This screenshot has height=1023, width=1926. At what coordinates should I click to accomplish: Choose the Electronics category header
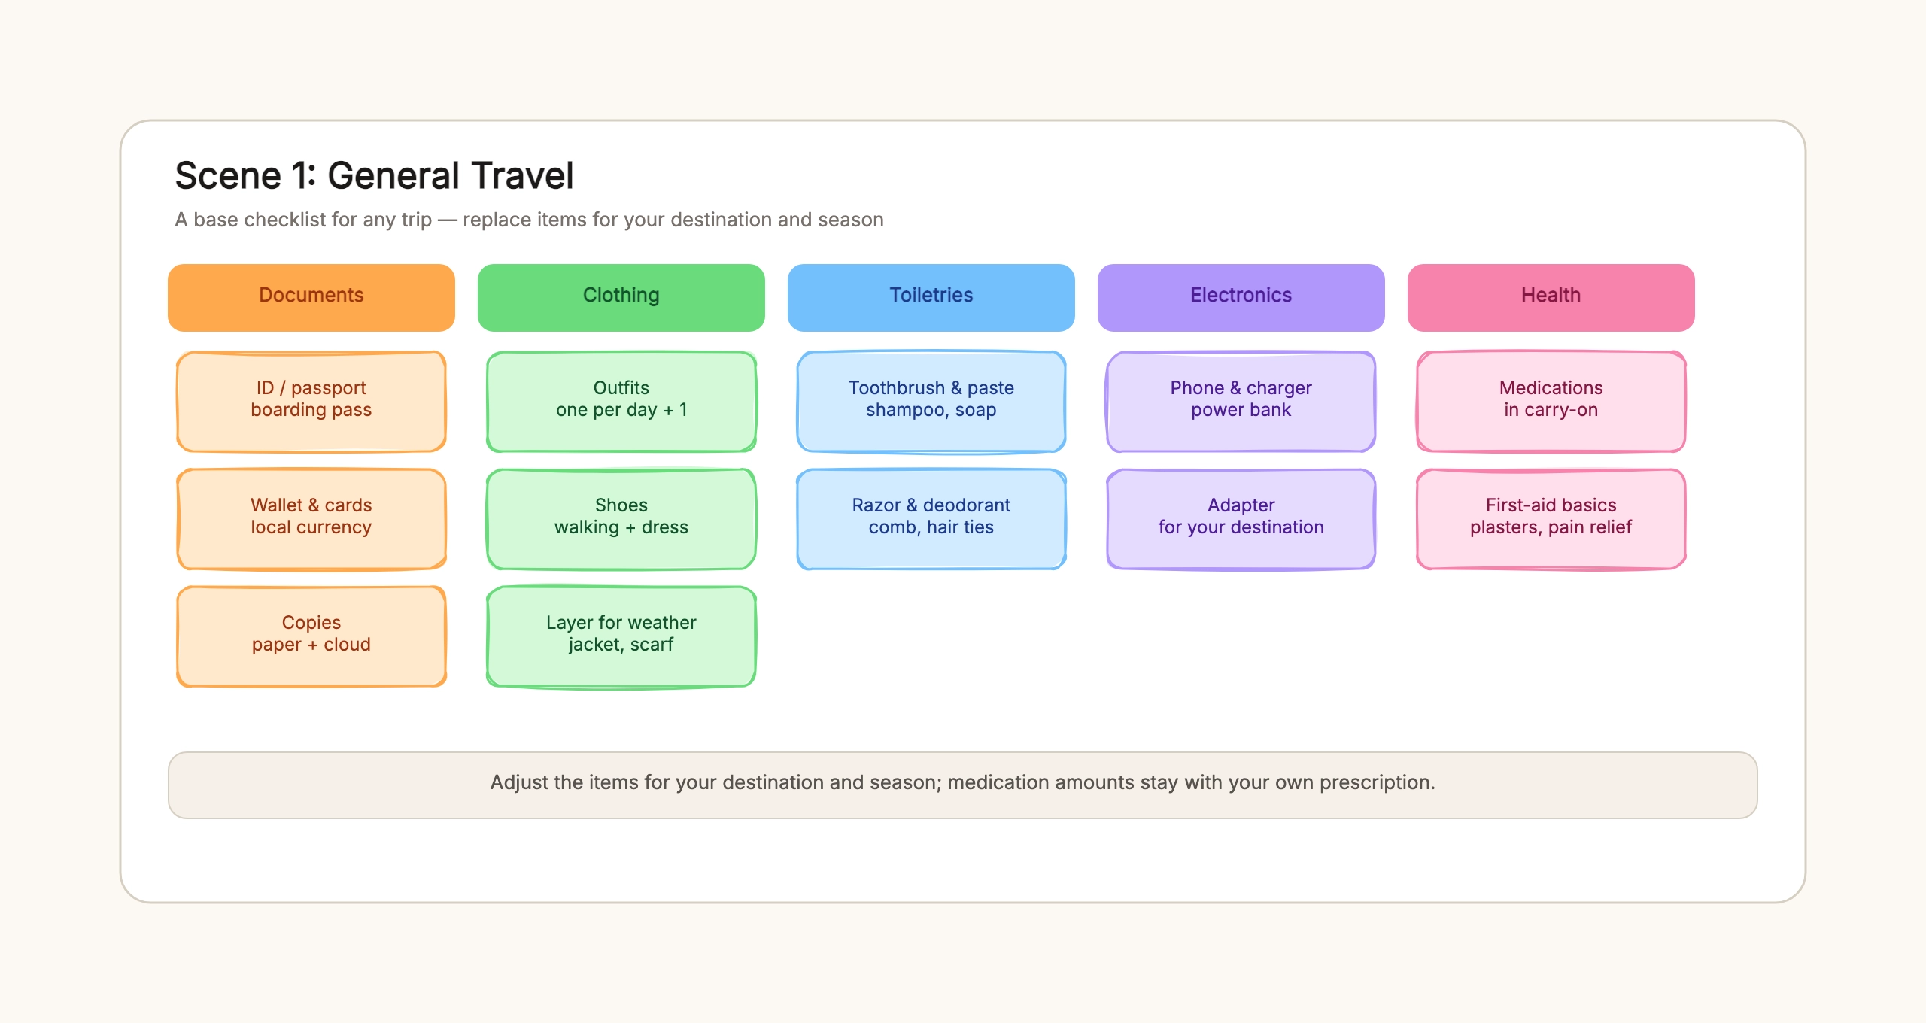pos(1241,297)
